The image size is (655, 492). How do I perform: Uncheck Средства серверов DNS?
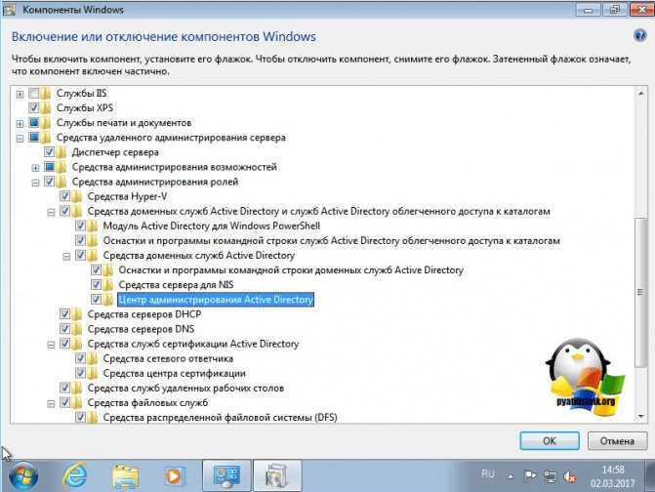click(64, 329)
